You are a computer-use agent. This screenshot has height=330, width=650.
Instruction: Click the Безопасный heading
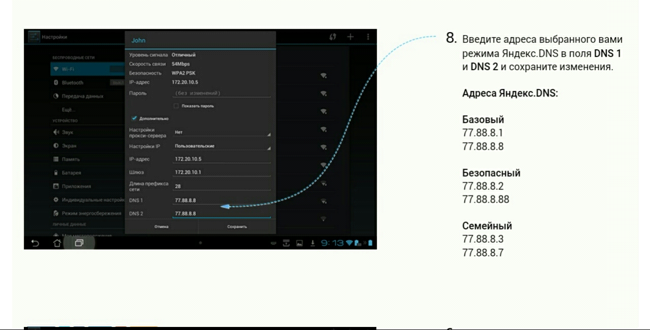pos(491,173)
